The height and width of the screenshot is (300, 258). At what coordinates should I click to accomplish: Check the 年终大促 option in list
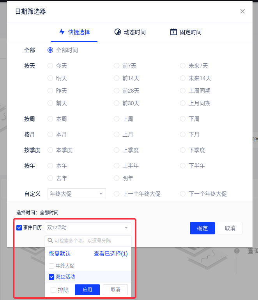point(51,266)
